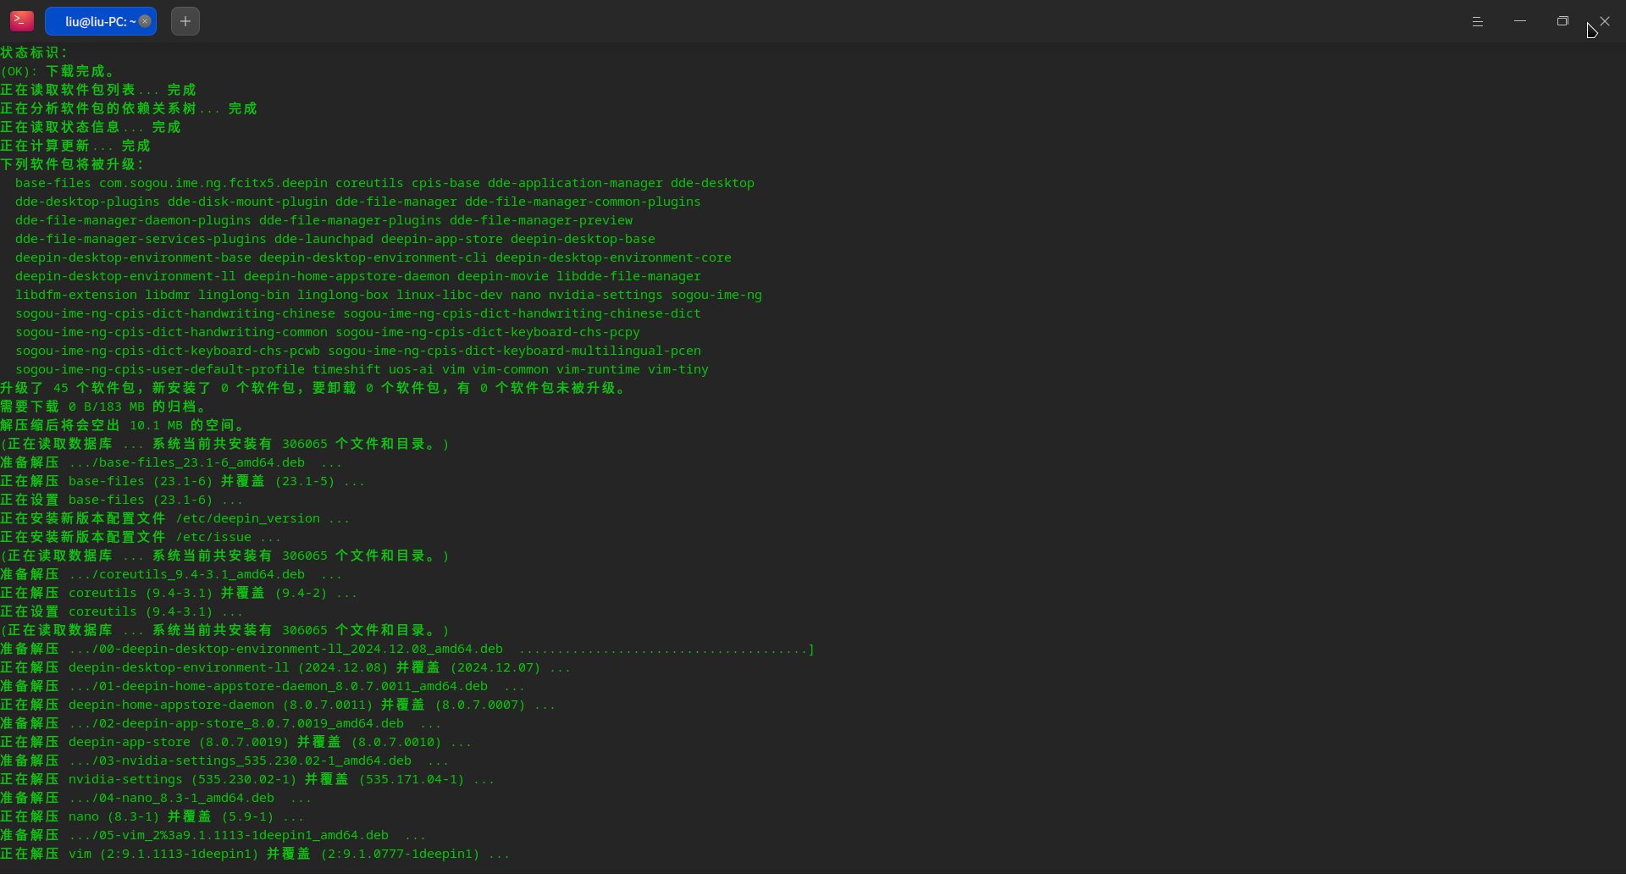Click package name "deepin-desktop-environment-core"
This screenshot has width=1626, height=874.
click(x=613, y=257)
